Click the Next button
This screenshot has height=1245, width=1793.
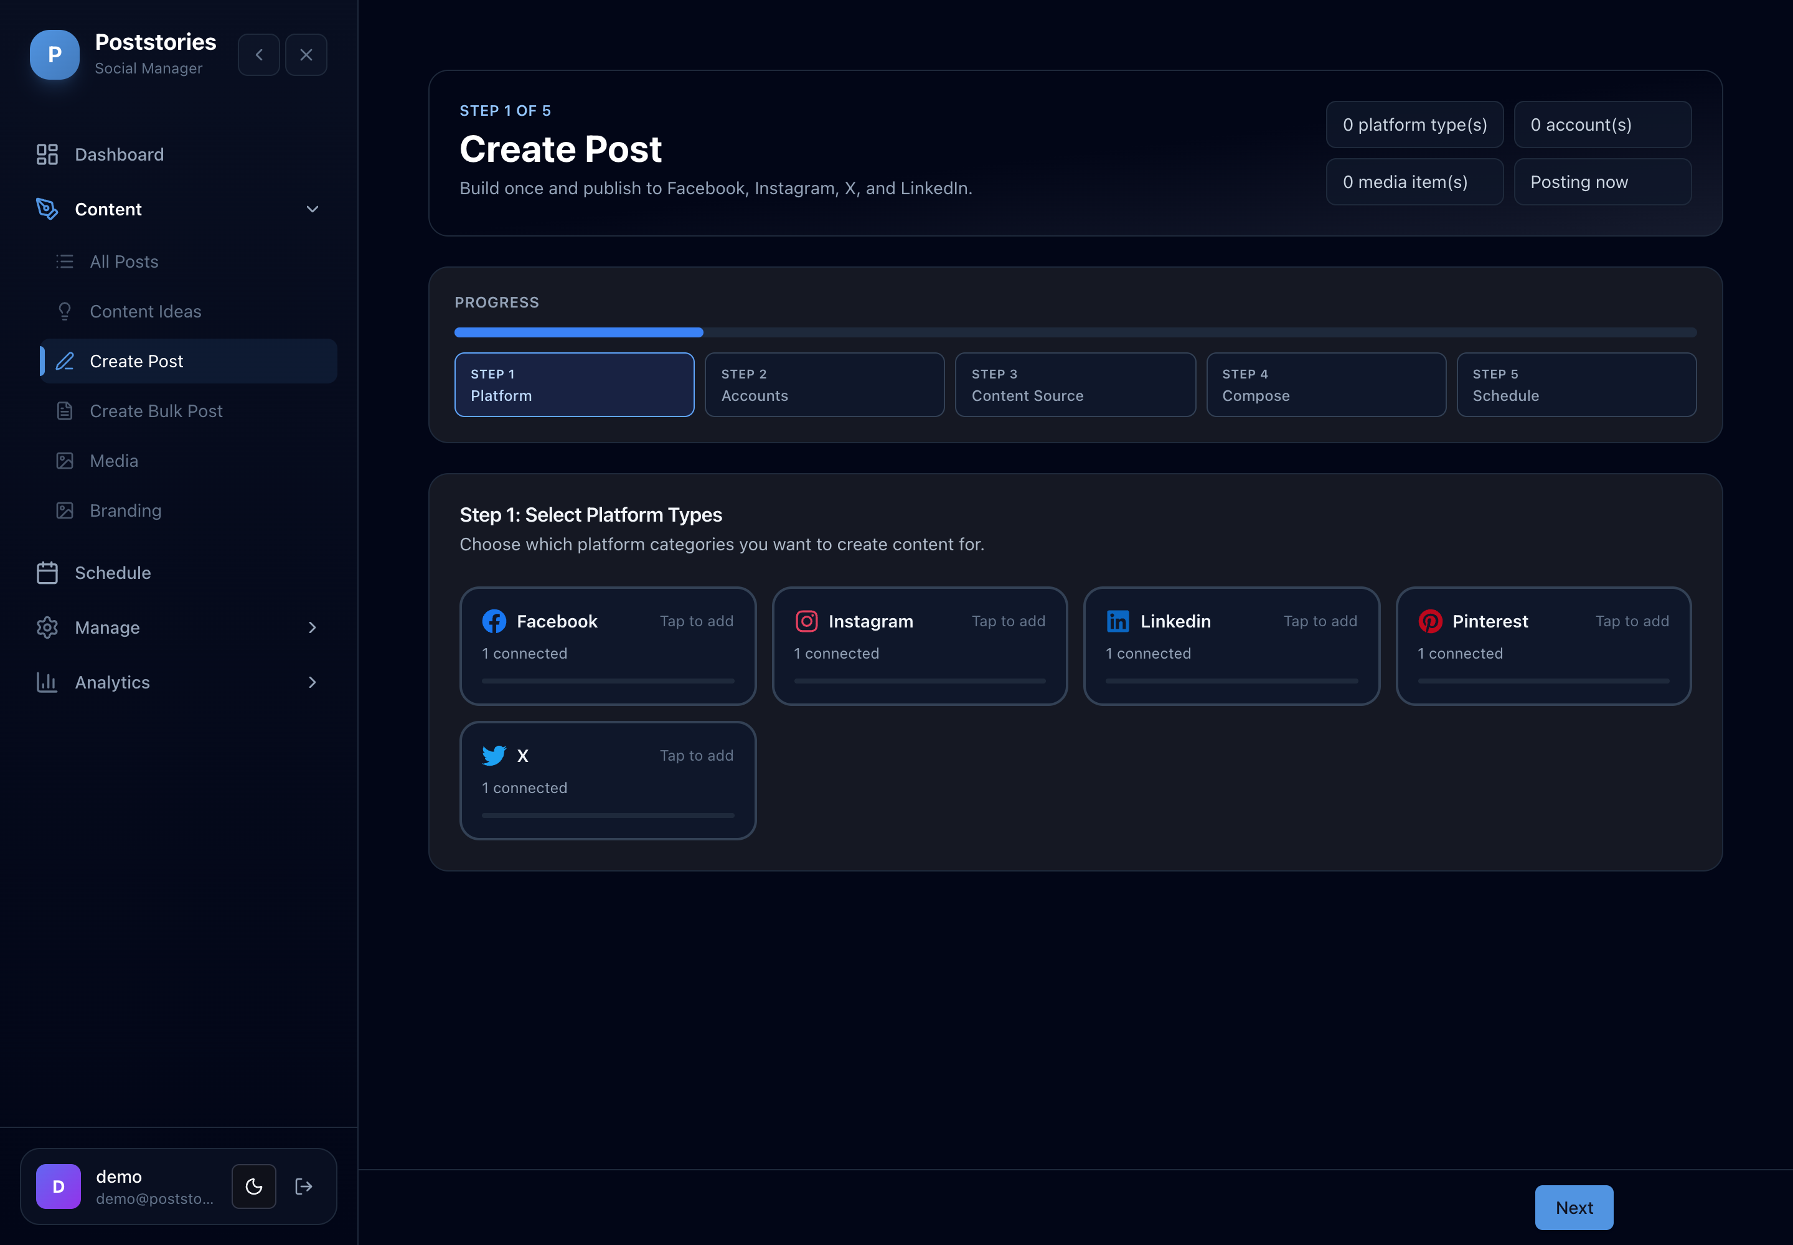point(1574,1208)
